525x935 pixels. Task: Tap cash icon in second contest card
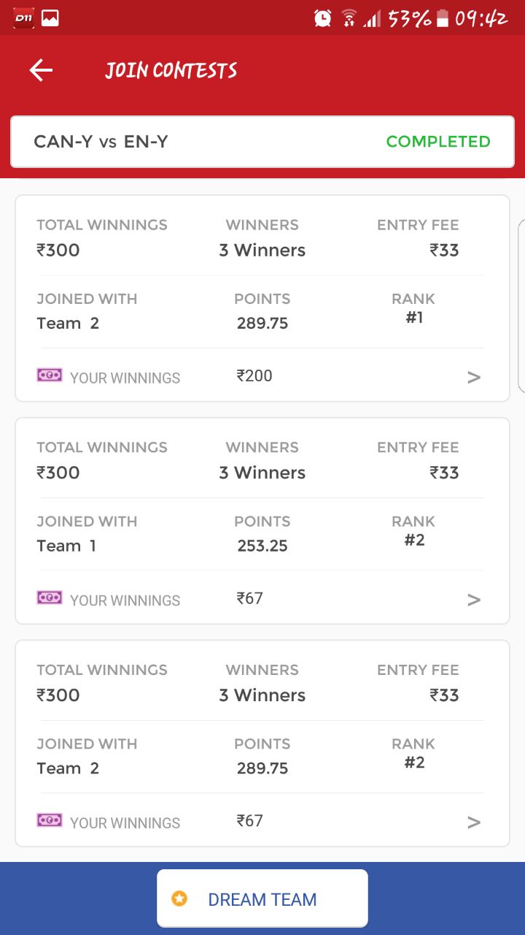tap(50, 598)
